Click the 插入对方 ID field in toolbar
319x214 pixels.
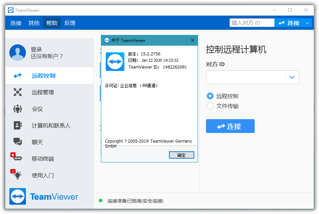click(252, 23)
